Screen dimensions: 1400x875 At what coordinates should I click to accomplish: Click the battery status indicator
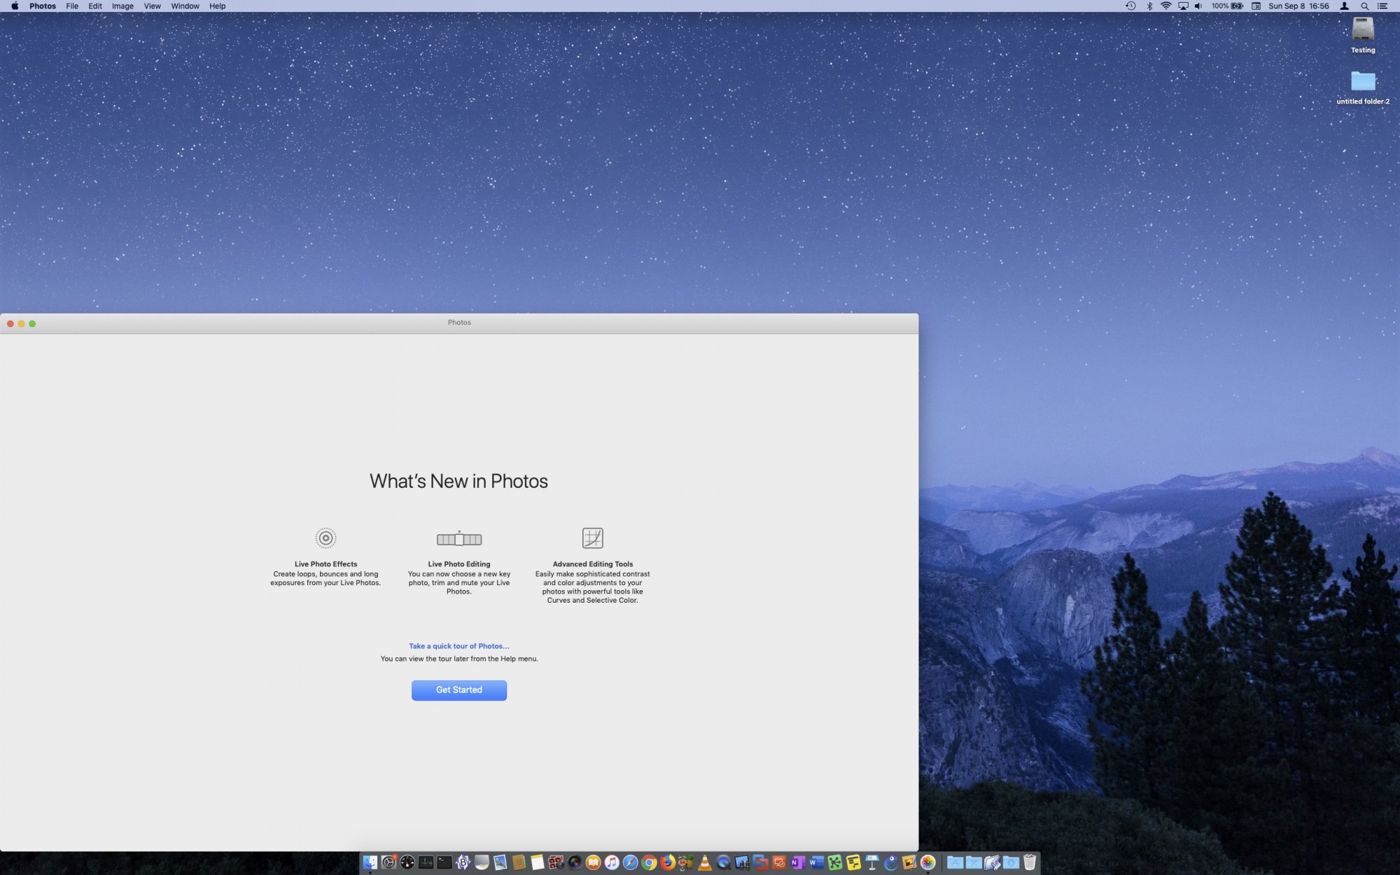1237,6
